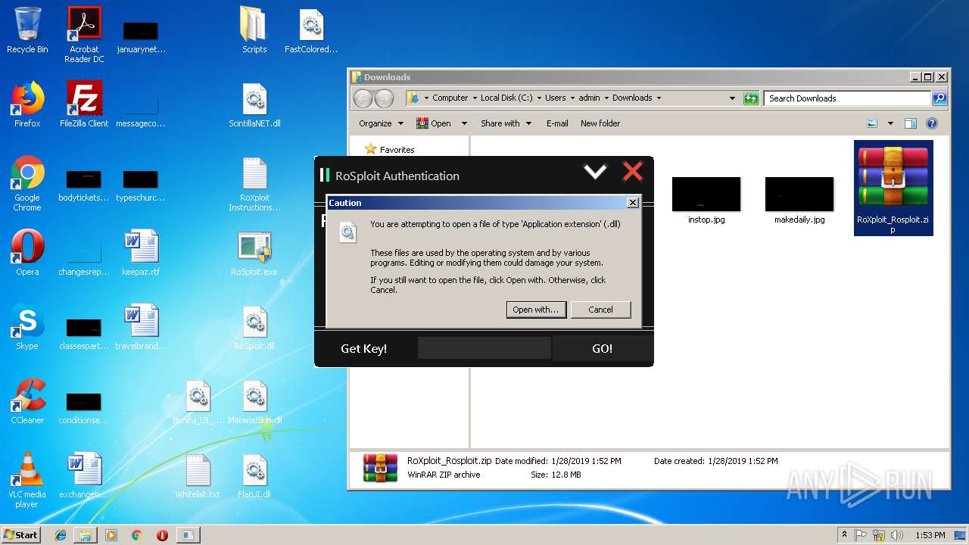Launch FileZilla Client shortcut

point(84,104)
